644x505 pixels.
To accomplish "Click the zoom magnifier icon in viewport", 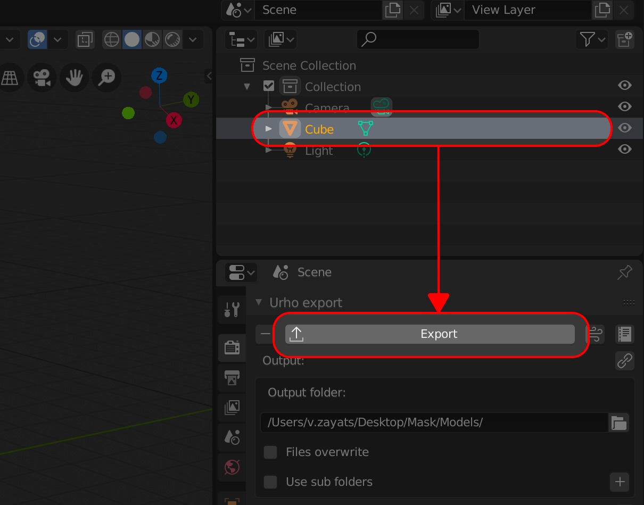I will click(106, 78).
